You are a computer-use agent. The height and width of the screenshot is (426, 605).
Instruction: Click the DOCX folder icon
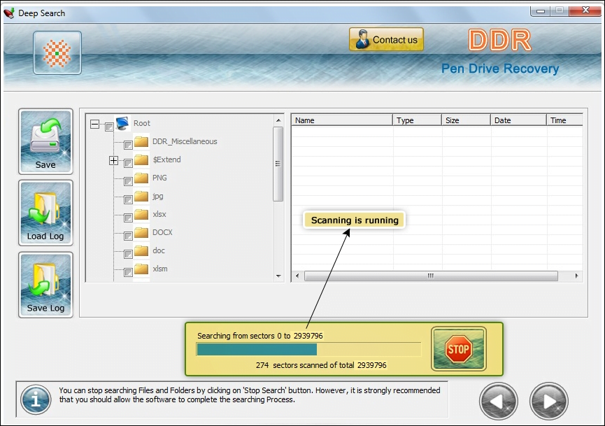[141, 232]
